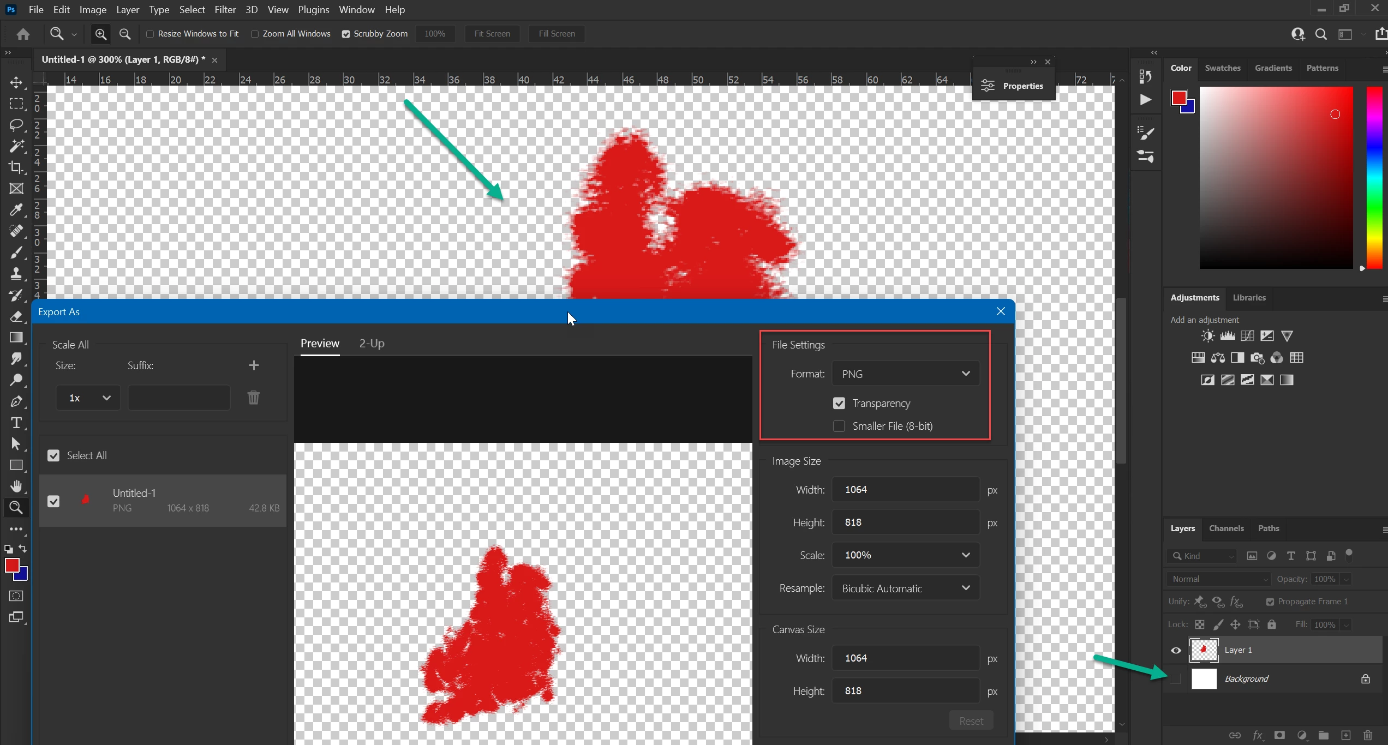Open the Format PNG dropdown
Image resolution: width=1388 pixels, height=745 pixels.
click(x=905, y=374)
